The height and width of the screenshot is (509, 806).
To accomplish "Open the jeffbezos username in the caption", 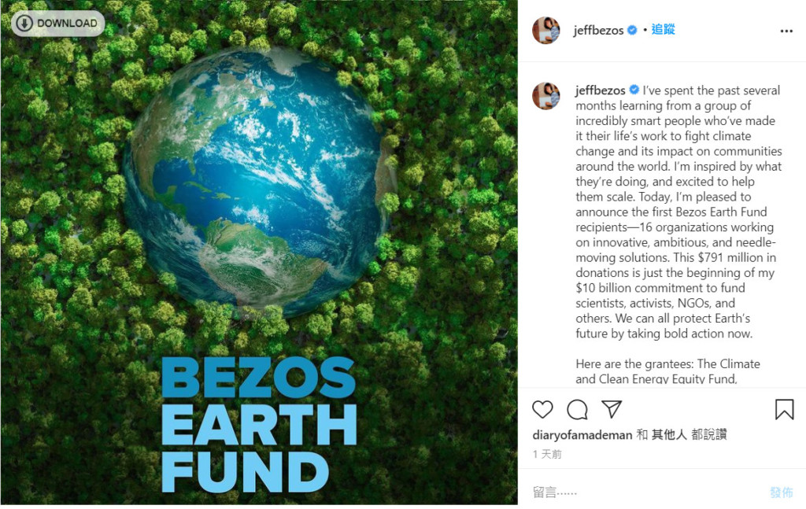I will pos(600,90).
